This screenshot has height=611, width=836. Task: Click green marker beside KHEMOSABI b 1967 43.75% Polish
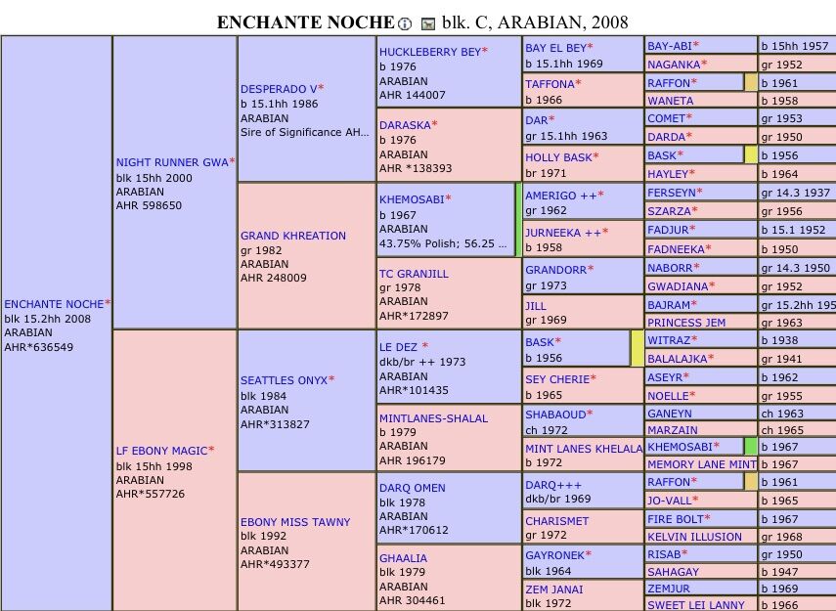tap(518, 219)
